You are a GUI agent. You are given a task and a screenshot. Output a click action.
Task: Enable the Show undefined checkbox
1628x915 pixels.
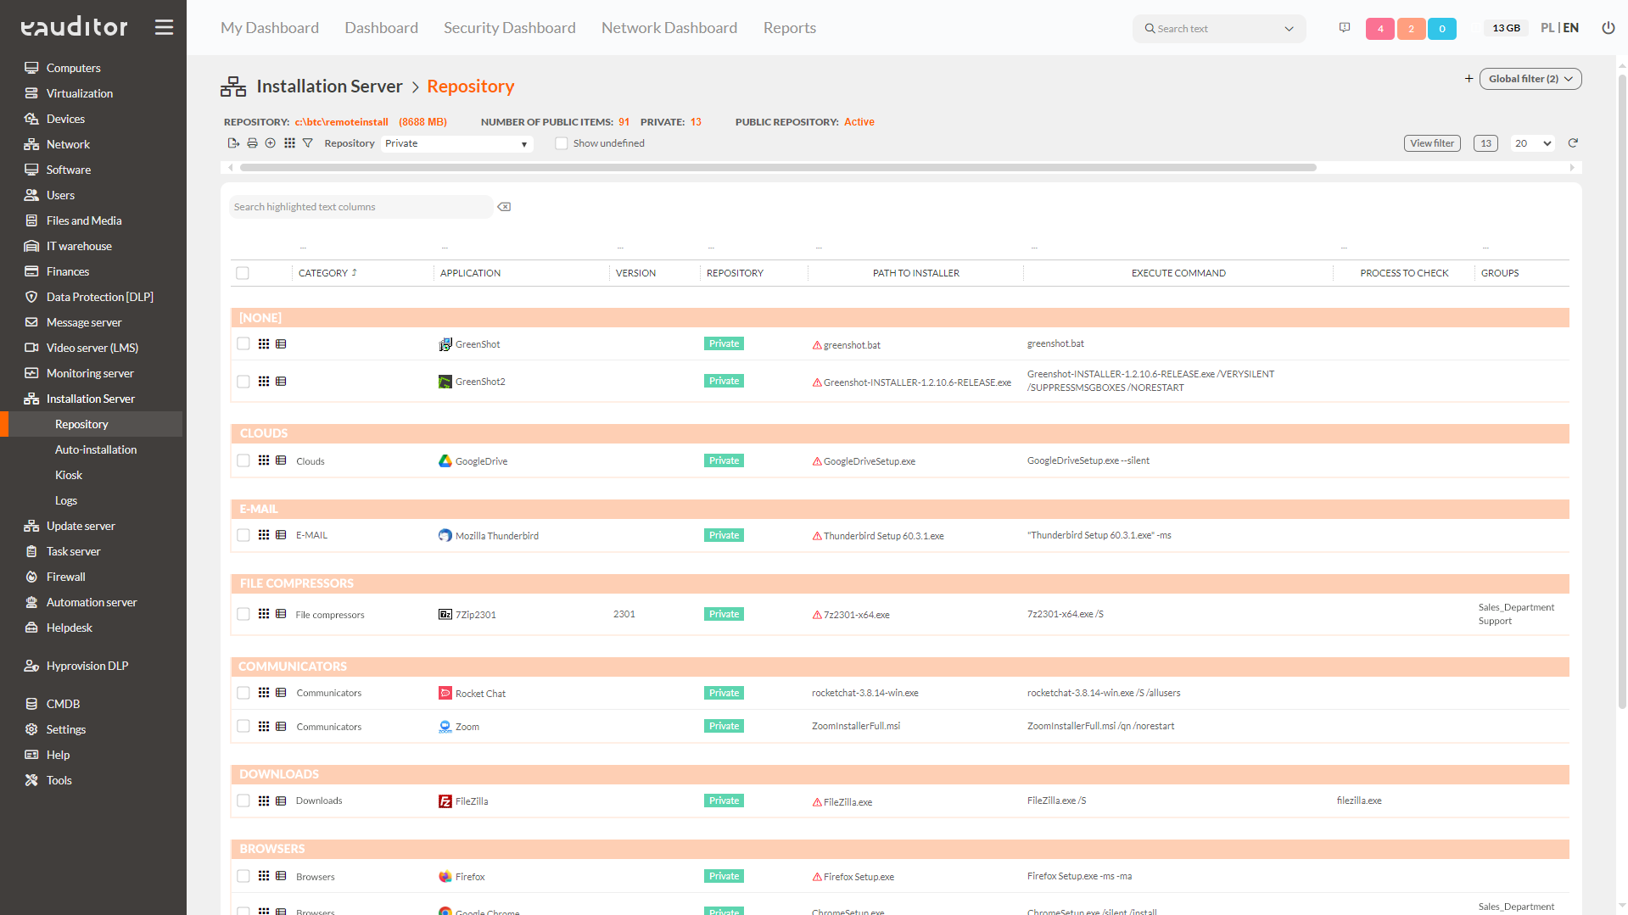pyautogui.click(x=561, y=143)
